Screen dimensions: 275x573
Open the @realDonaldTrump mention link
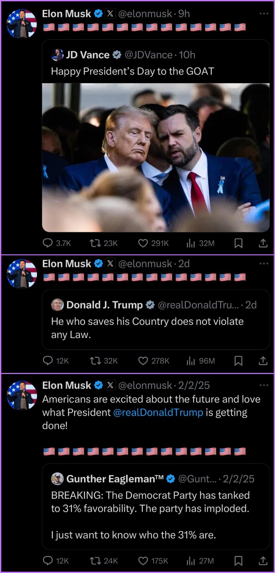click(x=158, y=413)
